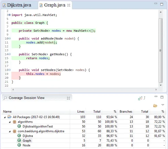The image size is (168, 149).
Task: Collapse the algorithms package node
Action: click(x=10, y=122)
